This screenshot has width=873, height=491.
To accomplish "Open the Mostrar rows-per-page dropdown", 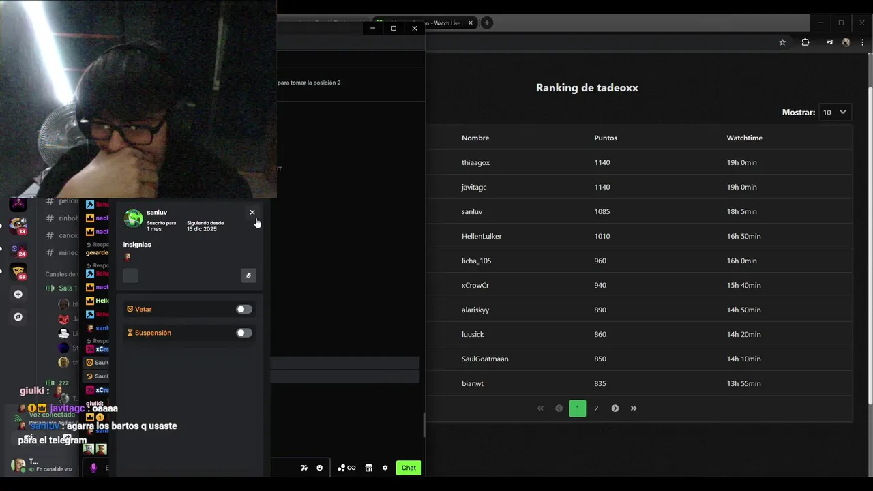I will [x=835, y=112].
